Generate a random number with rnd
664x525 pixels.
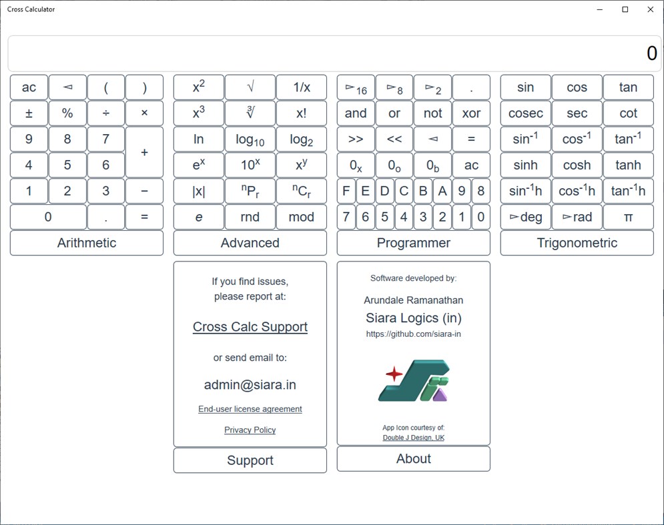pyautogui.click(x=250, y=216)
